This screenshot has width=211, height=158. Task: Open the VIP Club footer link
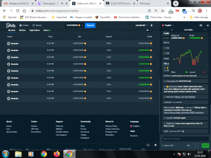tap(35, 129)
